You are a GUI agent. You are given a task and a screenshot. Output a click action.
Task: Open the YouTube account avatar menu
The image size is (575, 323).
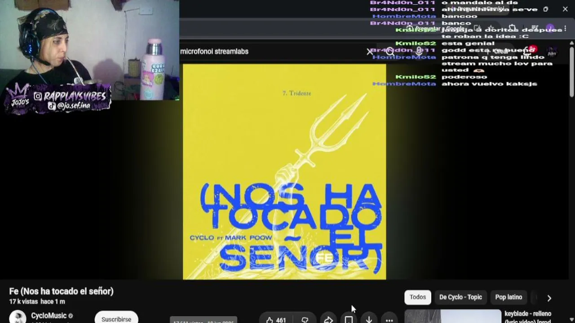552,52
